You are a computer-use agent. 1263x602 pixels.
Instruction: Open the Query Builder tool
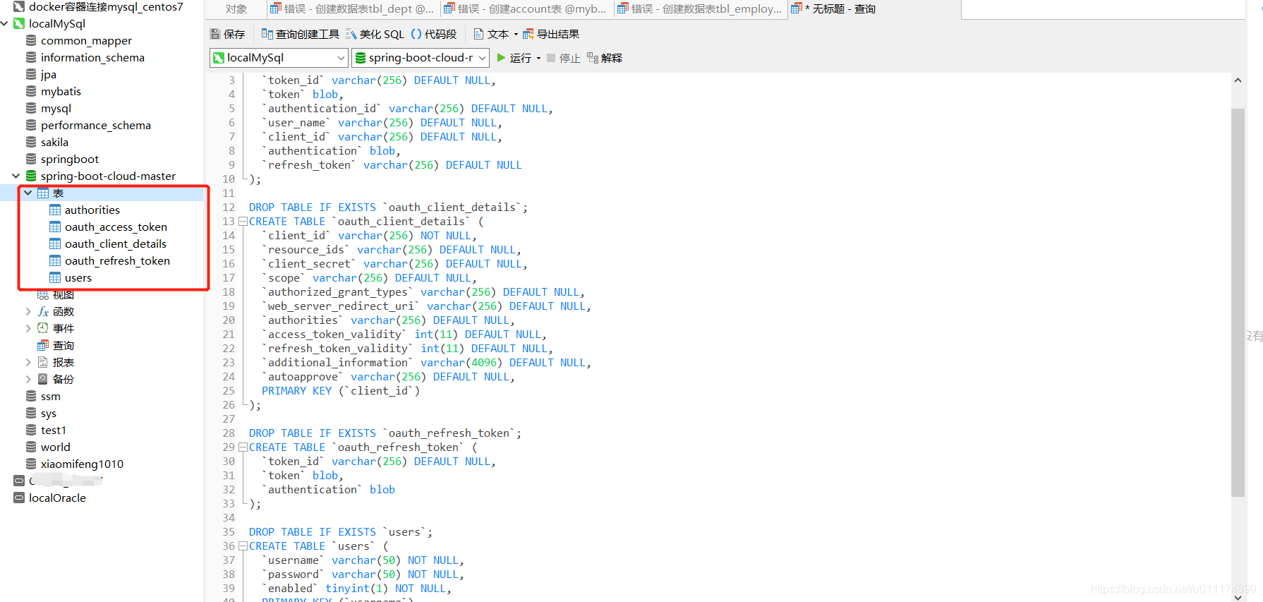[300, 34]
